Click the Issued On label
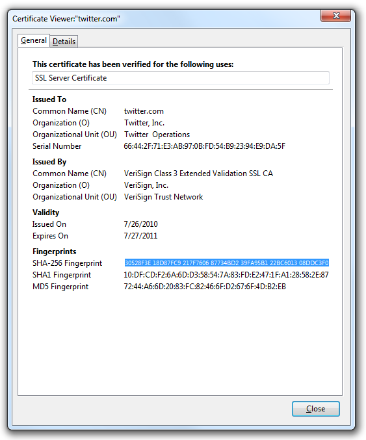The height and width of the screenshot is (440, 366). [x=49, y=224]
